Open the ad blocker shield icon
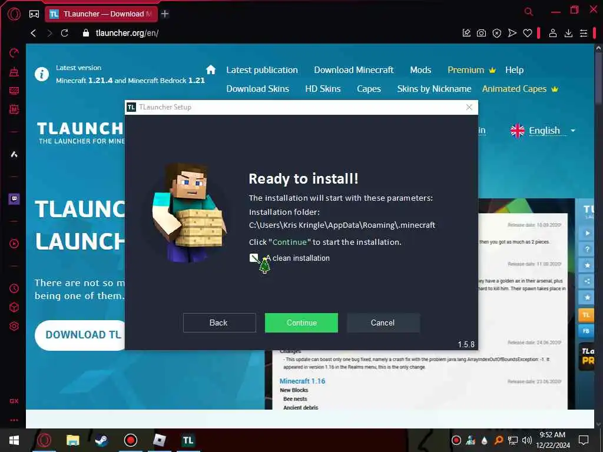The height and width of the screenshot is (452, 603). (x=497, y=34)
